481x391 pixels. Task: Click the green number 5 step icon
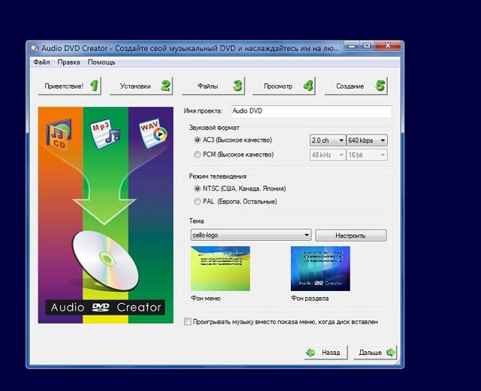click(x=380, y=86)
